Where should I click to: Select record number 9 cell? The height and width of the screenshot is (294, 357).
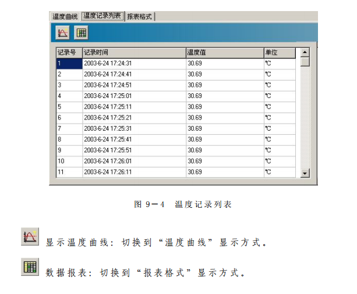69,150
